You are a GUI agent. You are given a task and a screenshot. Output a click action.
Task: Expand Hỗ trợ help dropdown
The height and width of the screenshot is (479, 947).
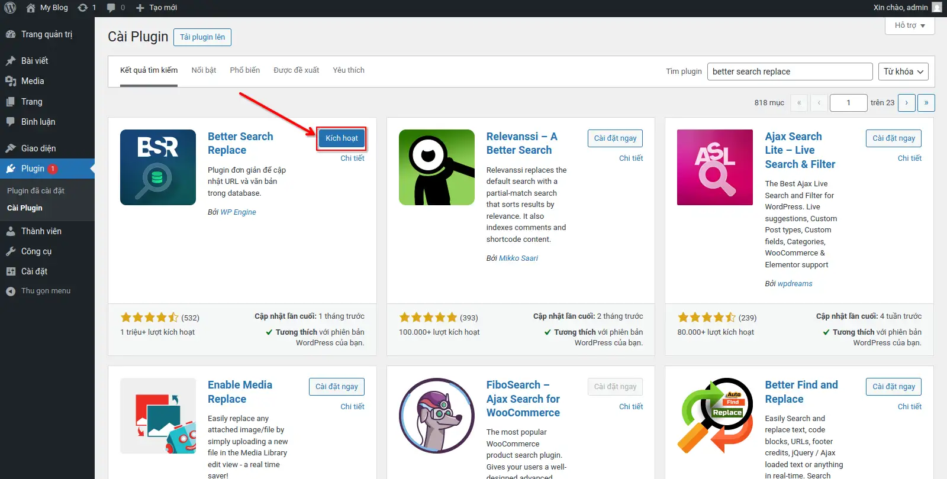coord(910,25)
